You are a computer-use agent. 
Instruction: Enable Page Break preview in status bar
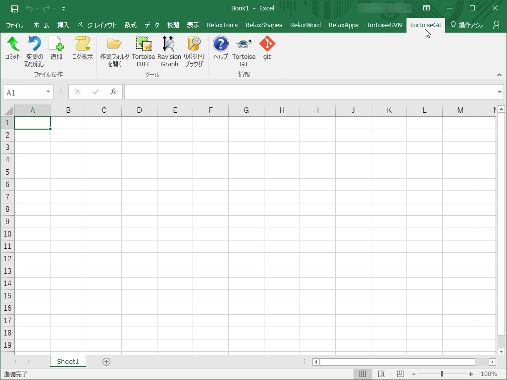point(400,374)
